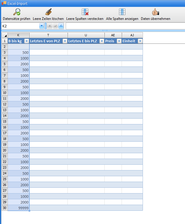
Task: Click the select-all corner triangle of grid
Action: [x=5, y=35]
